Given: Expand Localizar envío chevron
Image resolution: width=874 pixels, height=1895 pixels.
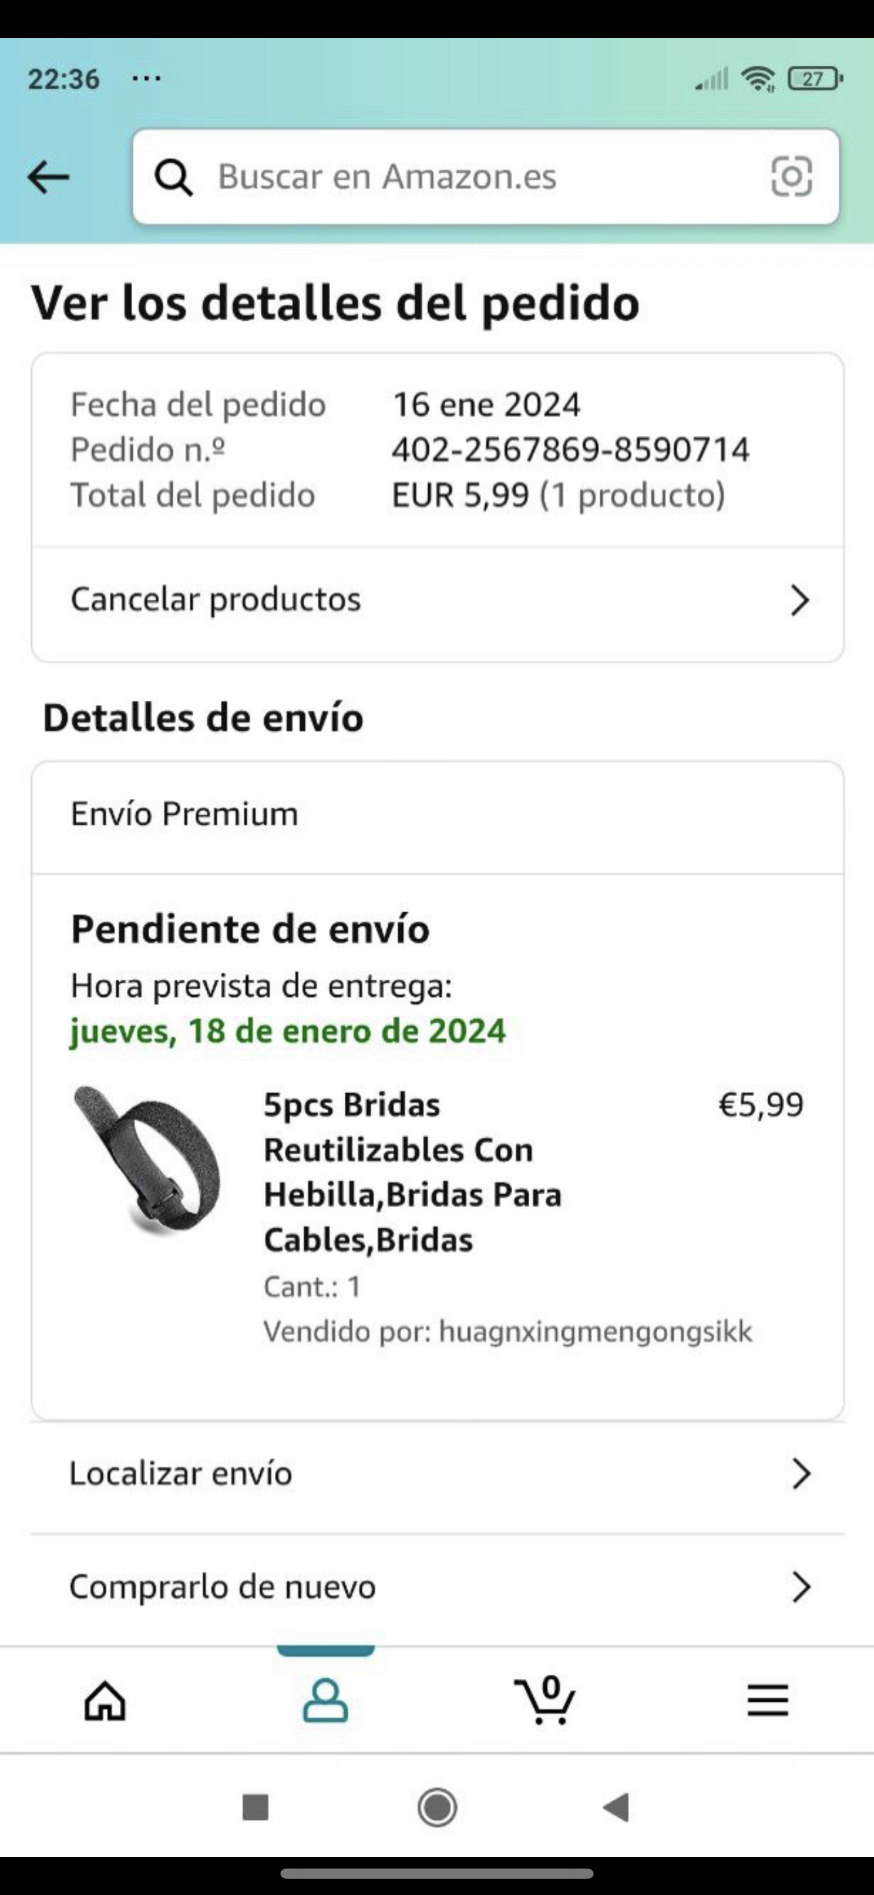Looking at the screenshot, I should pos(800,1474).
